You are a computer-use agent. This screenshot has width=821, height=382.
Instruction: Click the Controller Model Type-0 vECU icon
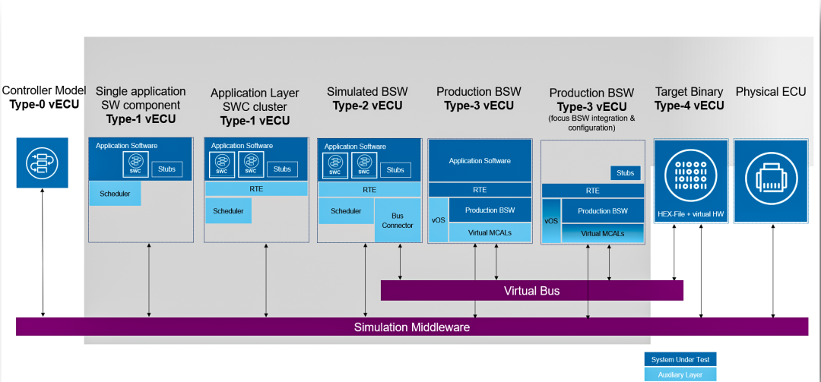[x=43, y=163]
